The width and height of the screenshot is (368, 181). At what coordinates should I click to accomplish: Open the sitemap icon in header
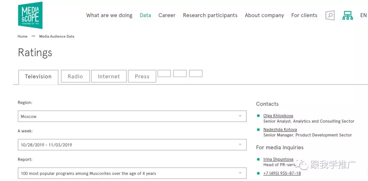point(348,15)
